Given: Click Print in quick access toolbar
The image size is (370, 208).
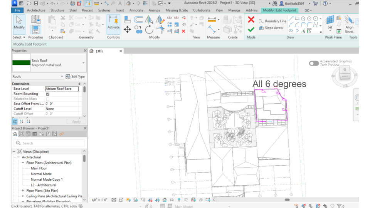Looking at the screenshot, I should (x=73, y=3).
